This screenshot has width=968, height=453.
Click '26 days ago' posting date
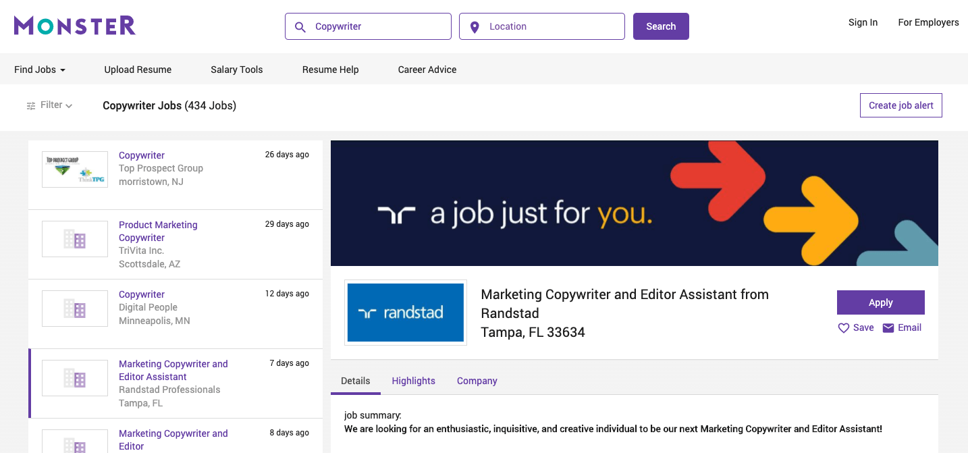tap(287, 155)
